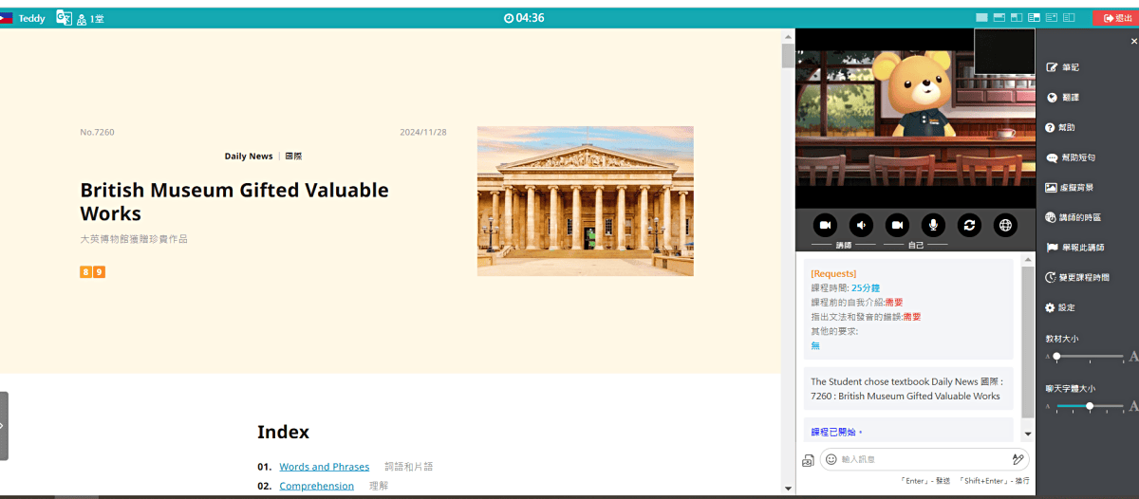Open the Comprehension link
This screenshot has width=1139, height=499.
[x=316, y=486]
